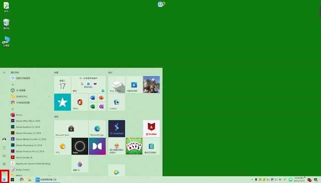Select Adobe Media Encoder CC 2018 entry
Viewport: 321px width, 183px height.
[x=28, y=139]
